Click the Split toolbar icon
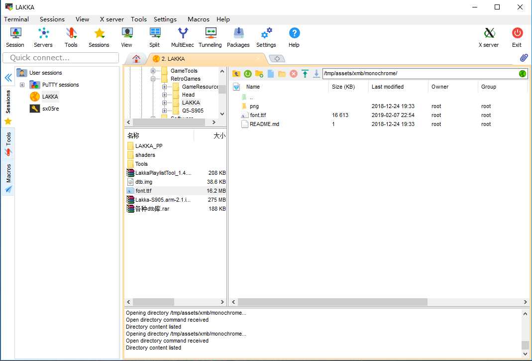This screenshot has height=361, width=532. coord(154,37)
